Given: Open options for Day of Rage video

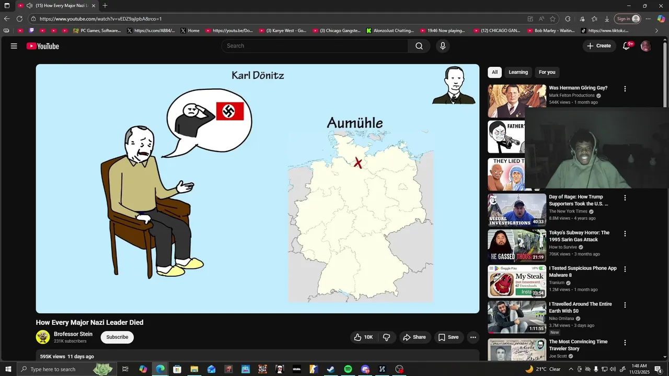Looking at the screenshot, I should pyautogui.click(x=625, y=198).
